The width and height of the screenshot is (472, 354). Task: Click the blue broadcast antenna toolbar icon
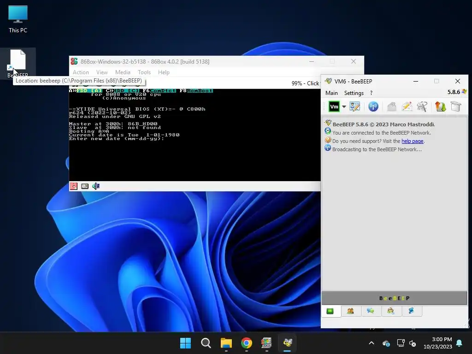tap(373, 106)
